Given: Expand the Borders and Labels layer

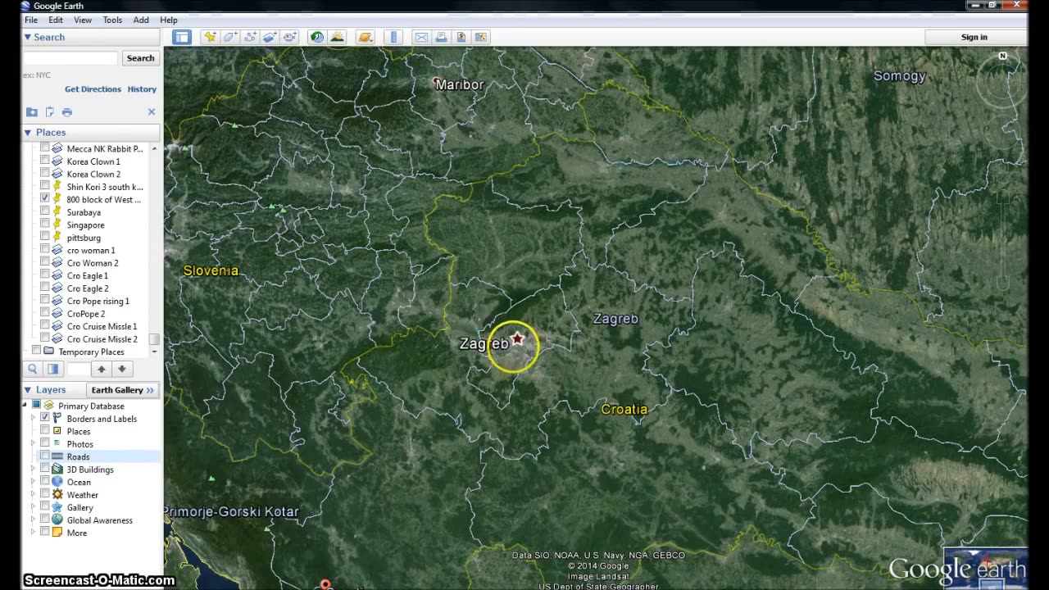Looking at the screenshot, I should click(34, 418).
